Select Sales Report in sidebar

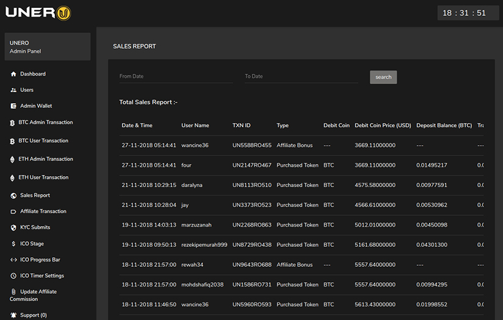(35, 195)
